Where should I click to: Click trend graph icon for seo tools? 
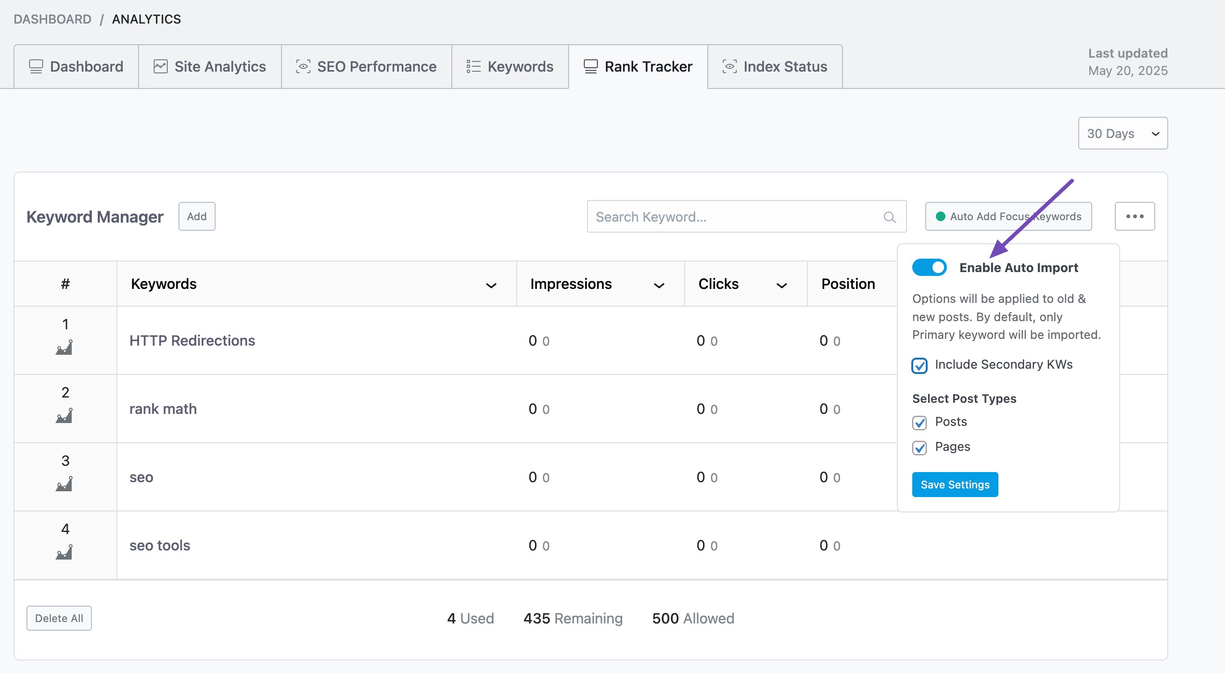(x=64, y=552)
